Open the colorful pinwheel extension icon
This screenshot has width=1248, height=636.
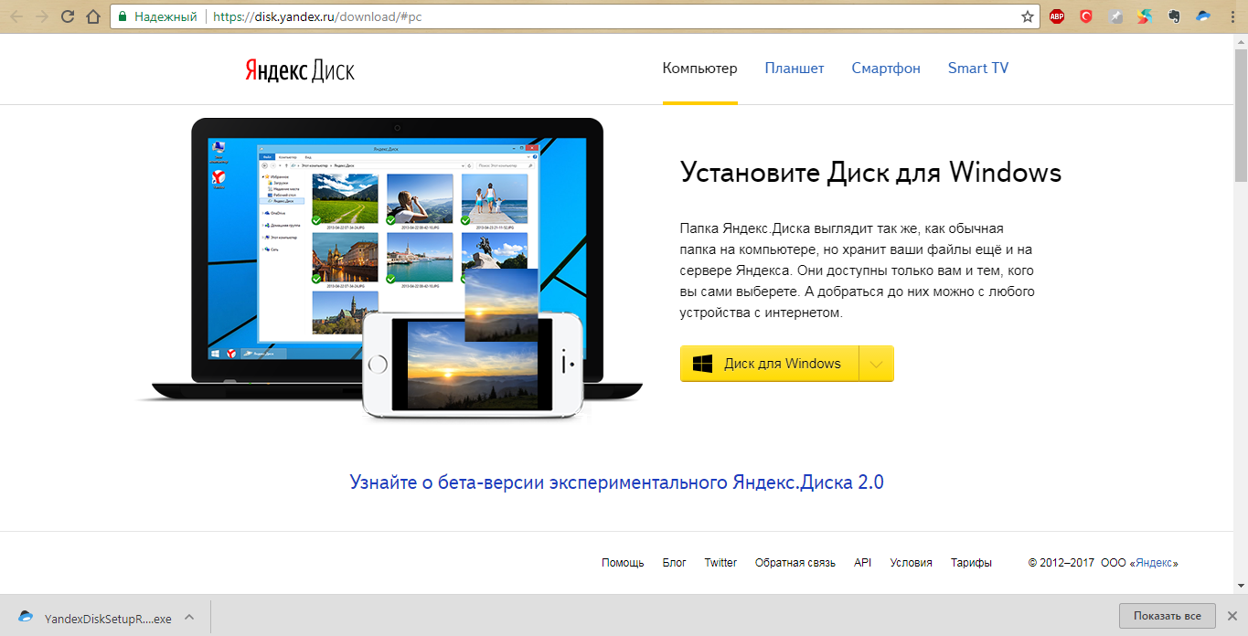(1145, 16)
